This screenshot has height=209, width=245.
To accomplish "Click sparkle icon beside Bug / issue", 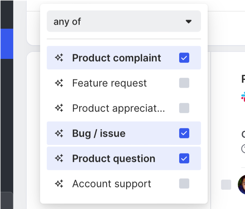I will coord(59,133).
